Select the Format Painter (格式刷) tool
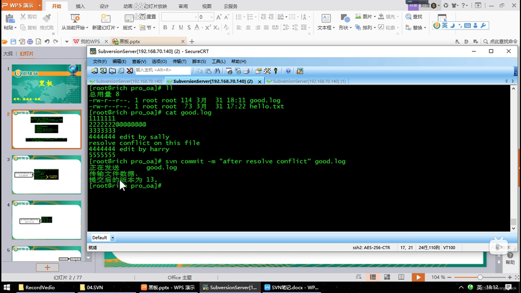This screenshot has width=521, height=293. point(47,22)
